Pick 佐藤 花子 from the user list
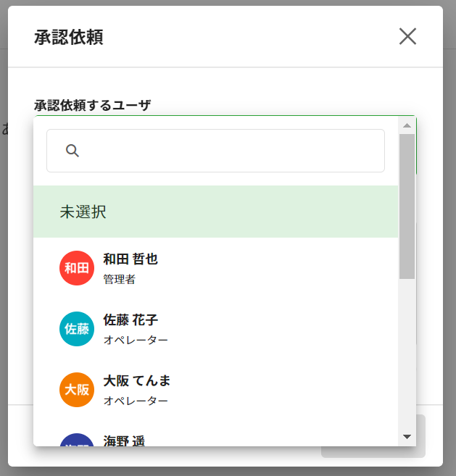456x476 pixels. point(130,320)
